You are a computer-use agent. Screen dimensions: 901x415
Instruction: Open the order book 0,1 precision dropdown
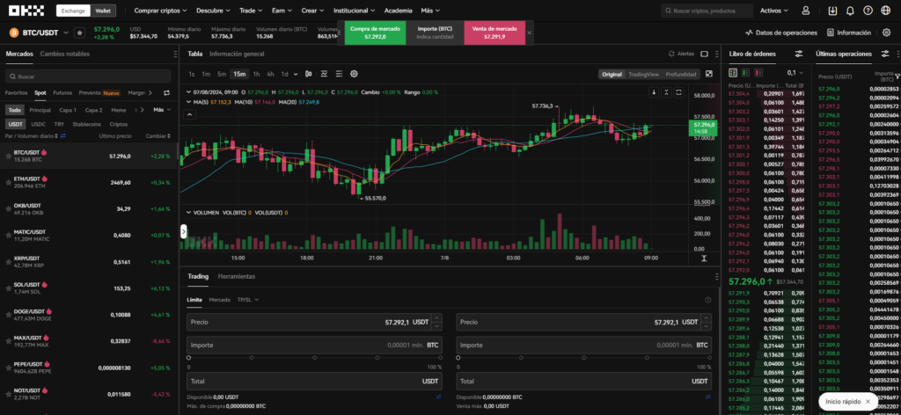pos(795,73)
